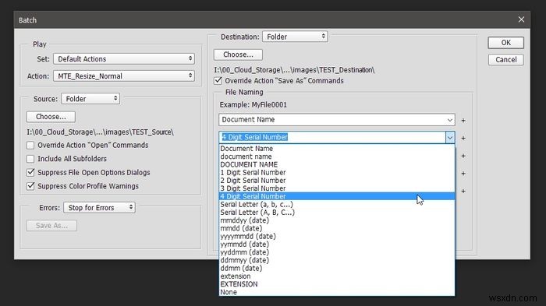The width and height of the screenshot is (546, 306).
Task: Select mmdd (date) option
Action: [x=337, y=228]
